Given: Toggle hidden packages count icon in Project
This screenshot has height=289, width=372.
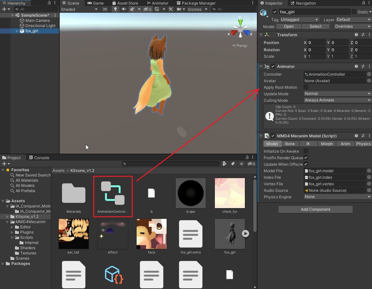Looking at the screenshot, I should (x=251, y=164).
